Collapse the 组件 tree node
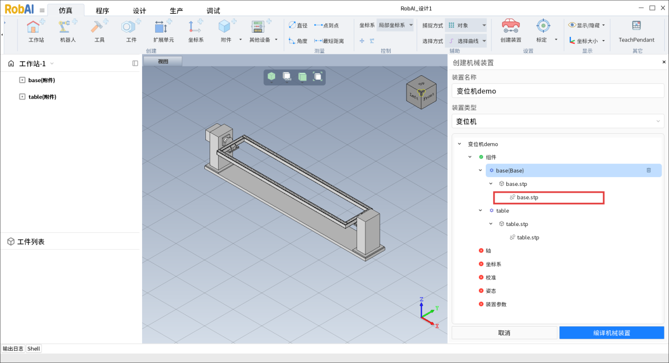 click(469, 157)
